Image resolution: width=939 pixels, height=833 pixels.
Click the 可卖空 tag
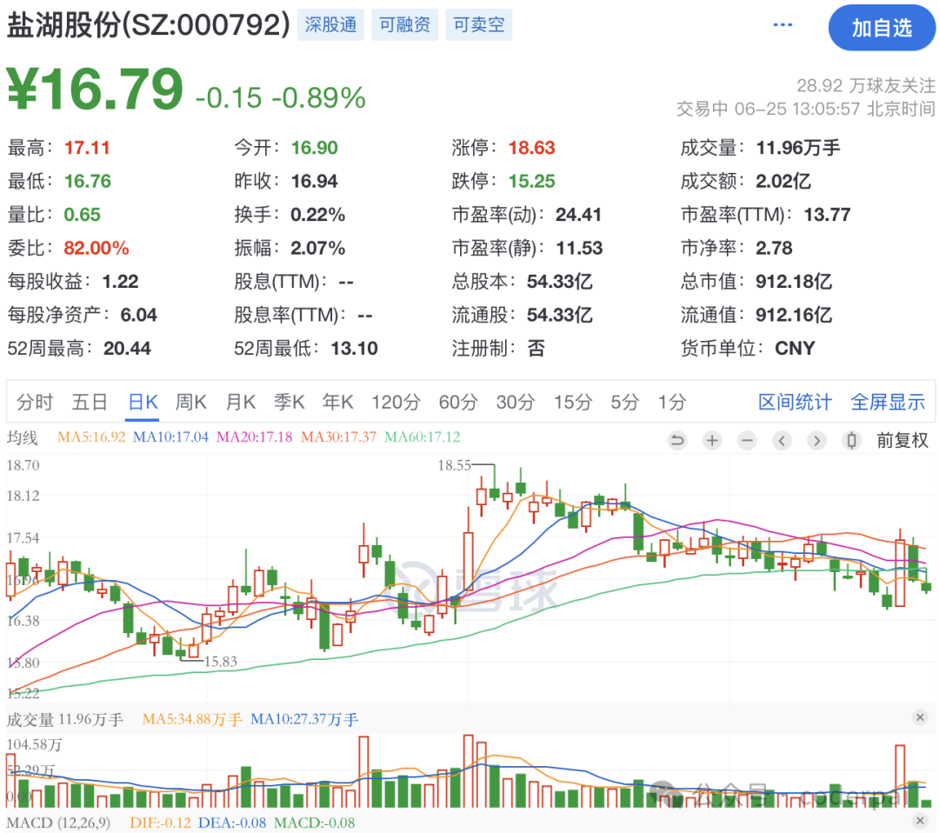pos(478,24)
